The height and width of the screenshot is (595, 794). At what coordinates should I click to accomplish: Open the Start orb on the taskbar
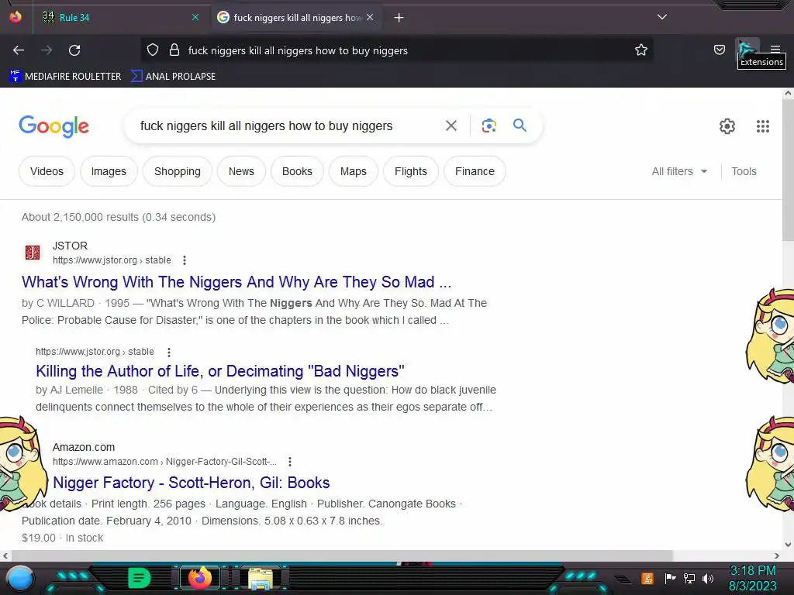(19, 578)
